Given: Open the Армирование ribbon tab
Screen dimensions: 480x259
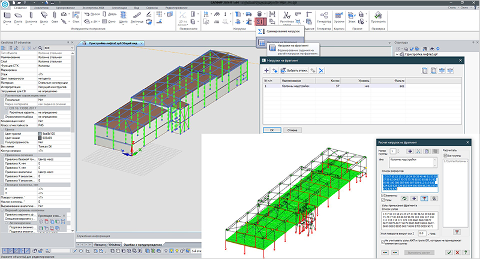Looking at the screenshot, I should tap(65, 8).
